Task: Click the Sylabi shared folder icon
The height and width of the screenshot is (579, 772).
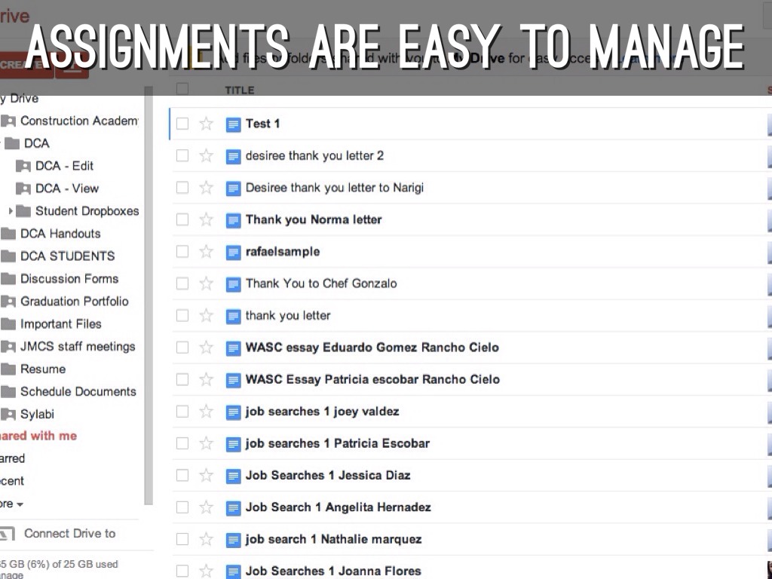Action: pos(8,415)
